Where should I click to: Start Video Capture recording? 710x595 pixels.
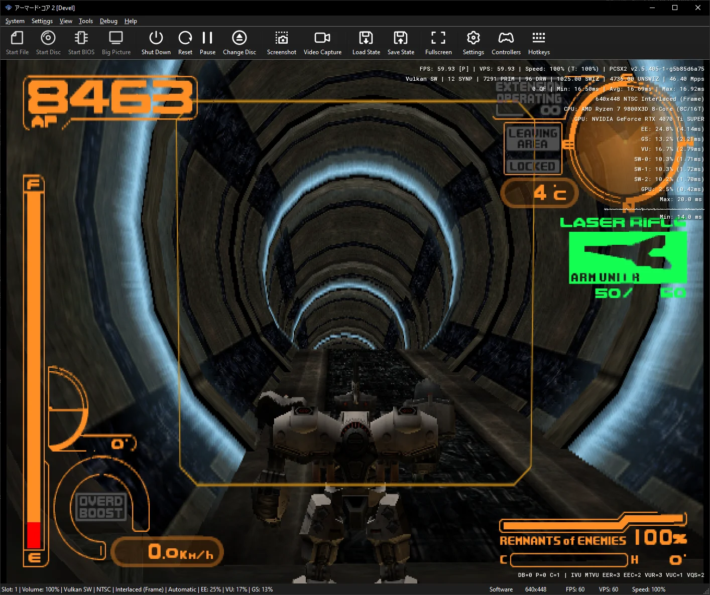click(x=322, y=43)
